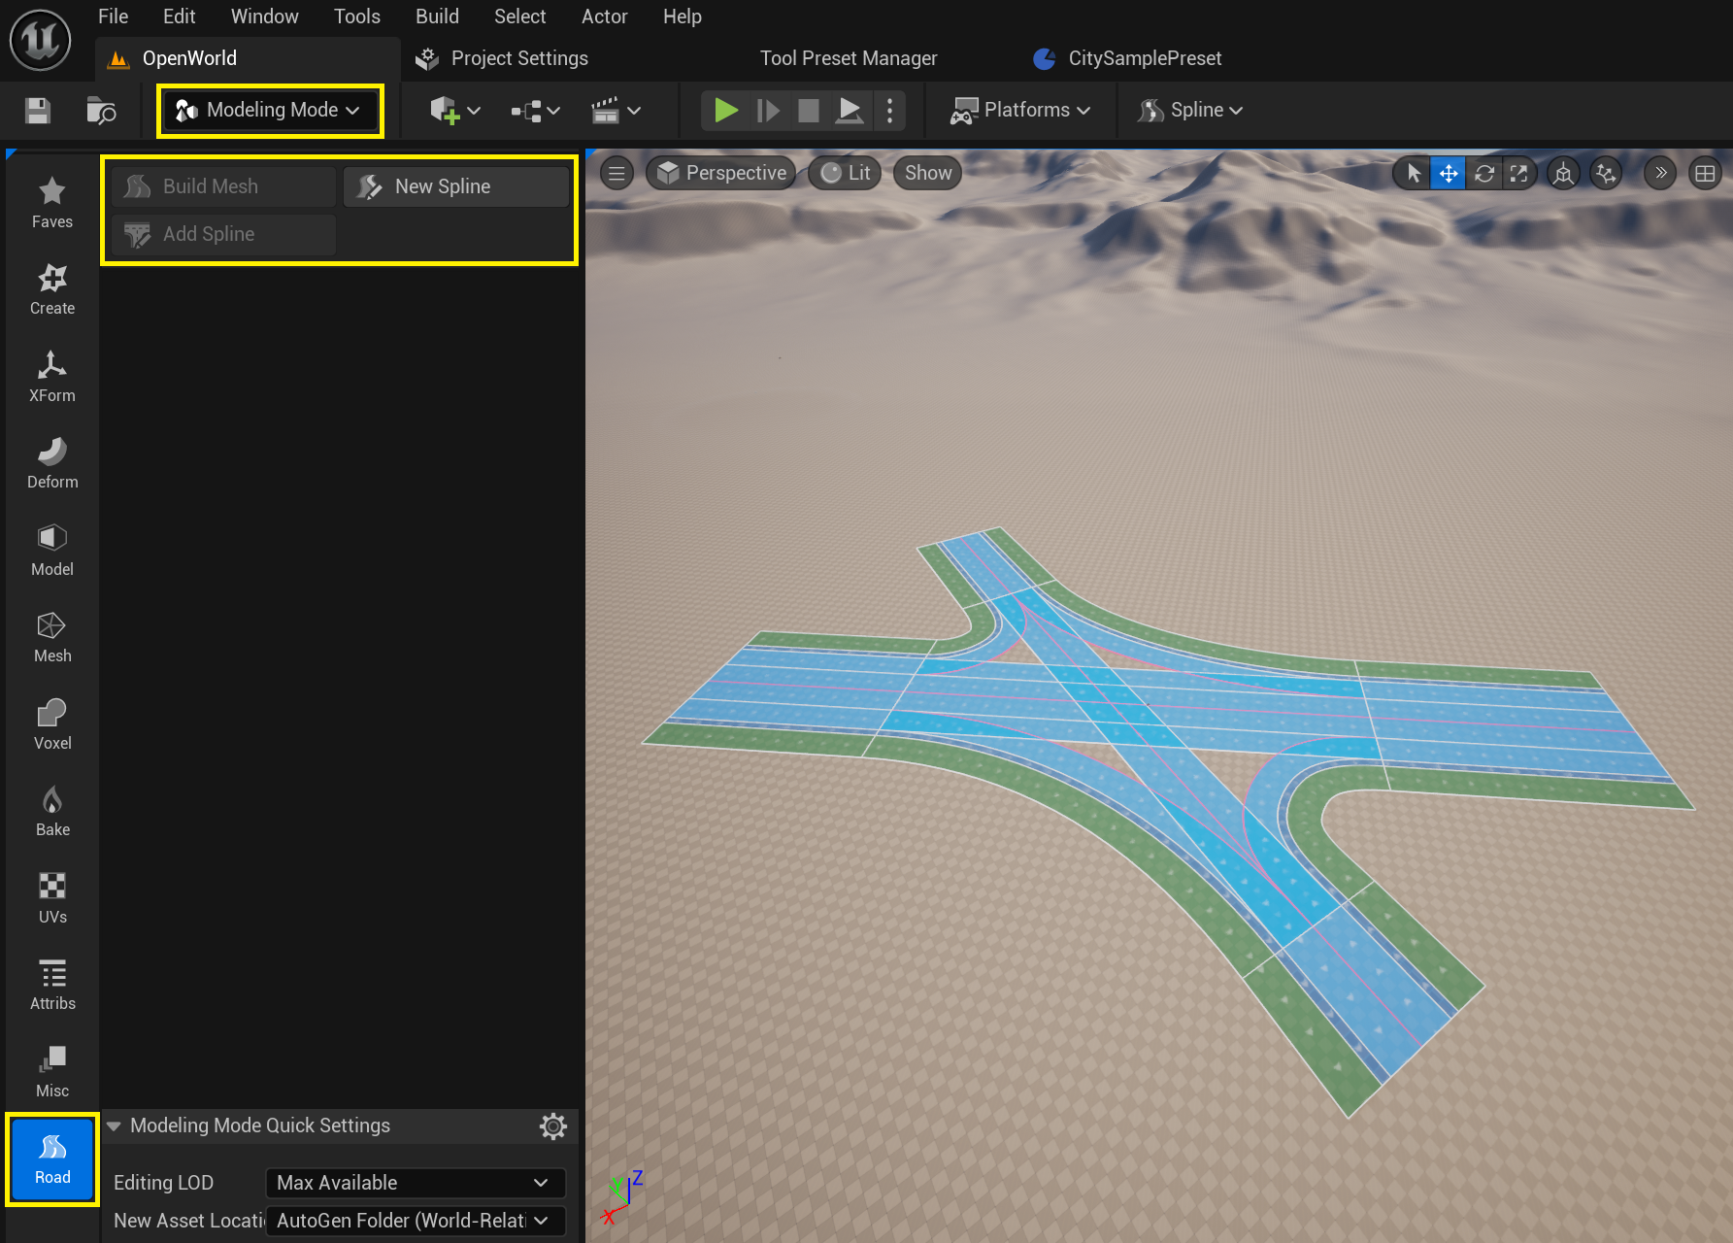Image resolution: width=1733 pixels, height=1243 pixels.
Task: Open the viewport layout grid button
Action: [1705, 174]
